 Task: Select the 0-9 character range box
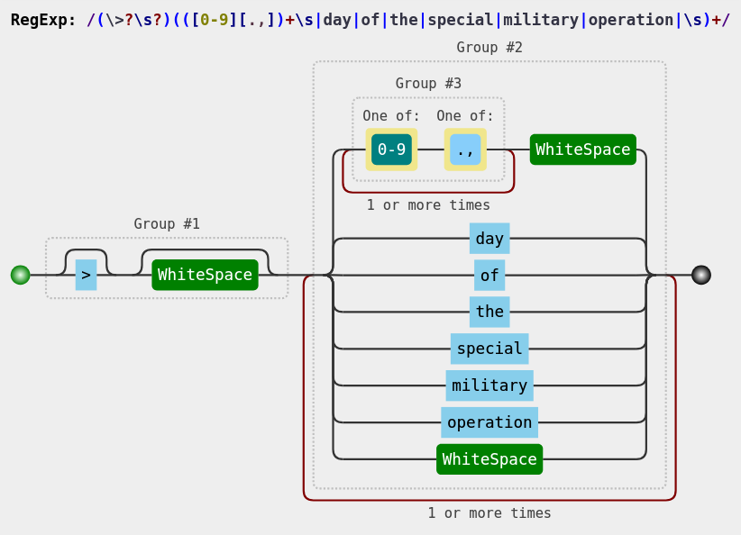tap(391, 150)
